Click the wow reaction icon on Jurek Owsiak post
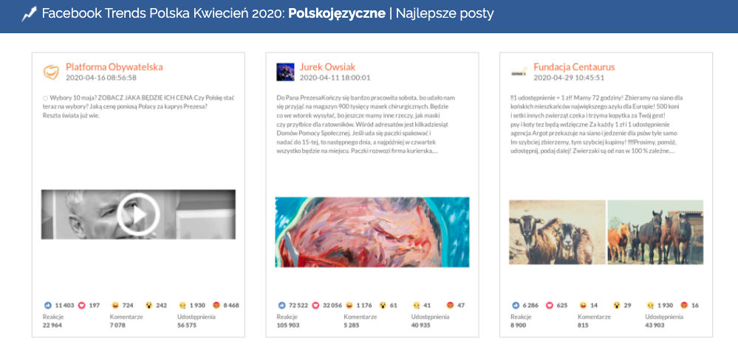Screen dimensions: 738x350 (x=383, y=305)
